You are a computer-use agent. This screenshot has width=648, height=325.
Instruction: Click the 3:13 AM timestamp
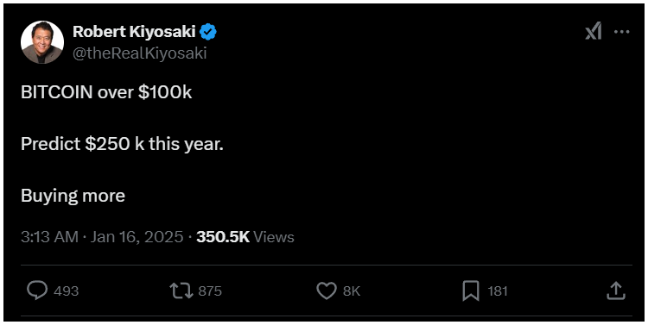click(x=49, y=237)
